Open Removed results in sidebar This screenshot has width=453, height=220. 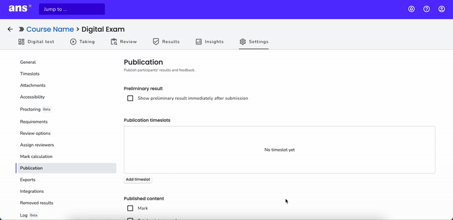pyautogui.click(x=37, y=203)
